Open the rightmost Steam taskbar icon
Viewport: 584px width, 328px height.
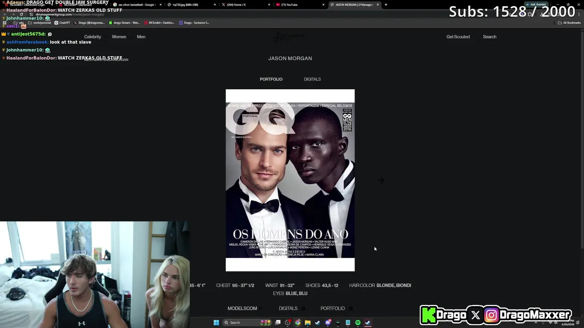click(368, 323)
